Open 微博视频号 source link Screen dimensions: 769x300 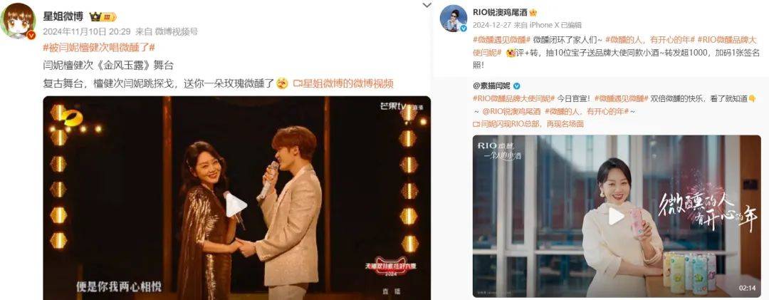coord(177,32)
